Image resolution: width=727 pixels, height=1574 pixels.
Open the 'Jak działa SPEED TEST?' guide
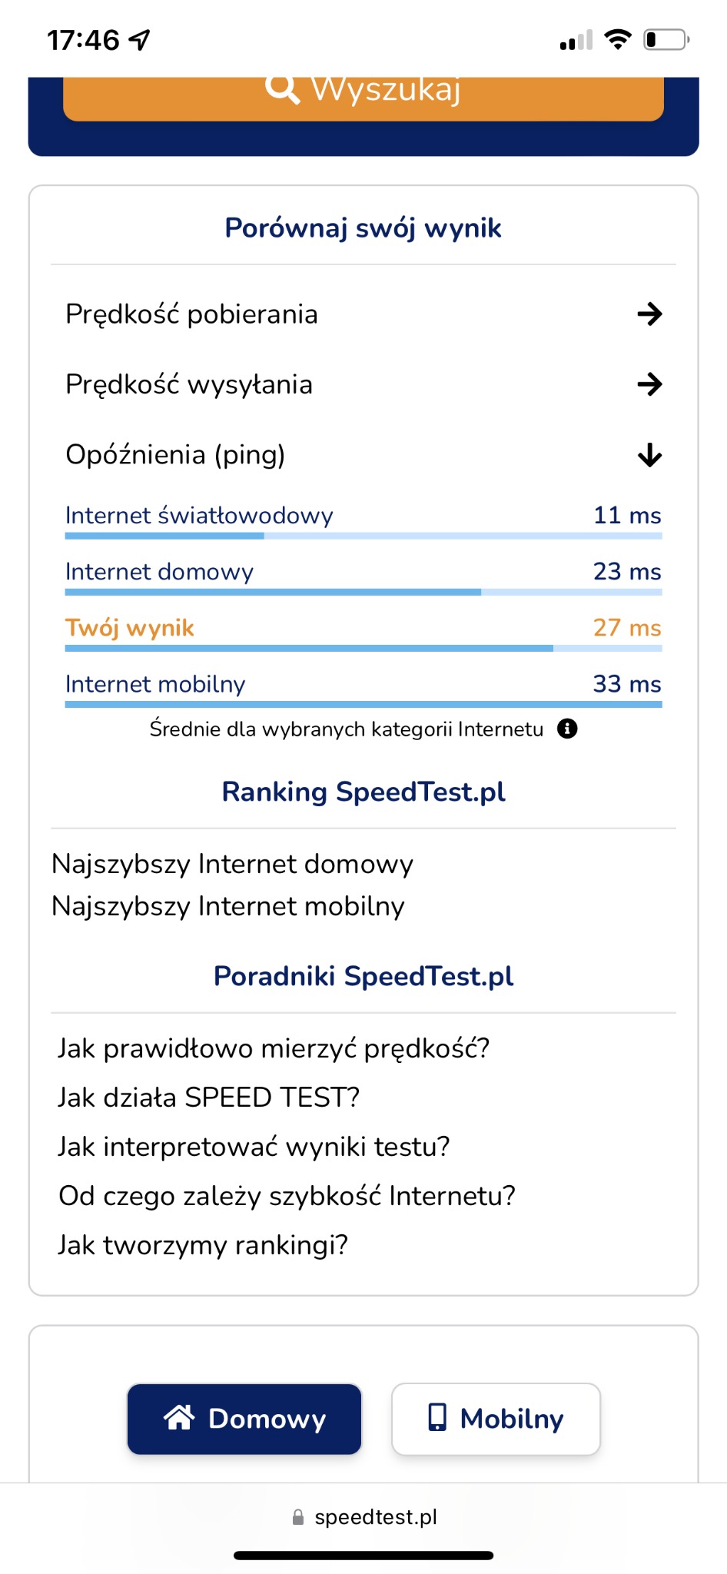208,1097
